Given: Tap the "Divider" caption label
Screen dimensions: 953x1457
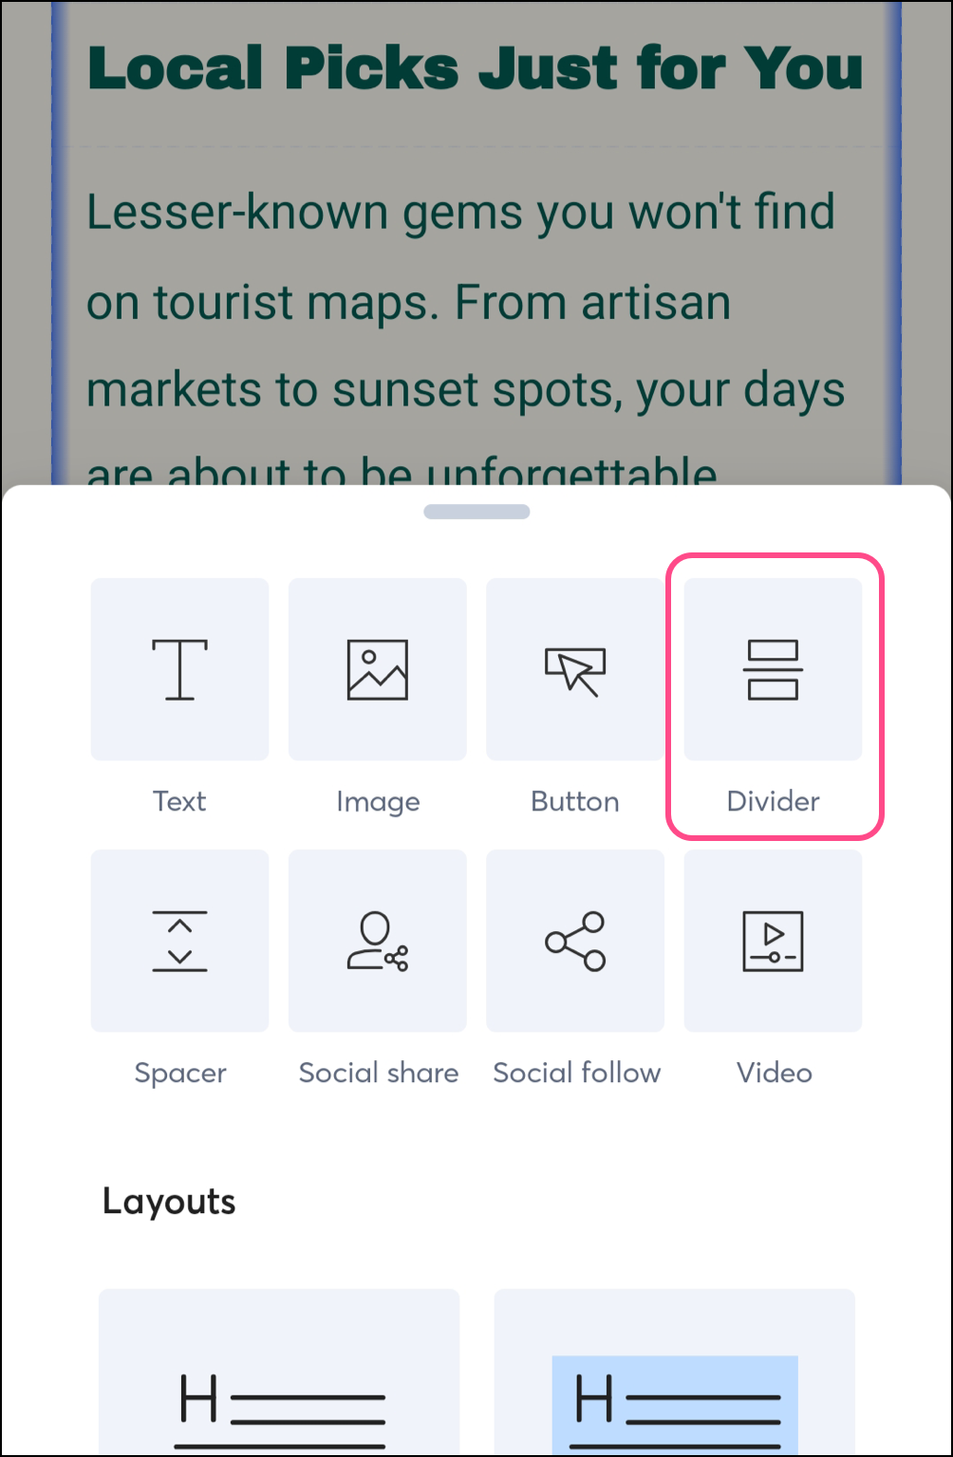Looking at the screenshot, I should pyautogui.click(x=773, y=801).
